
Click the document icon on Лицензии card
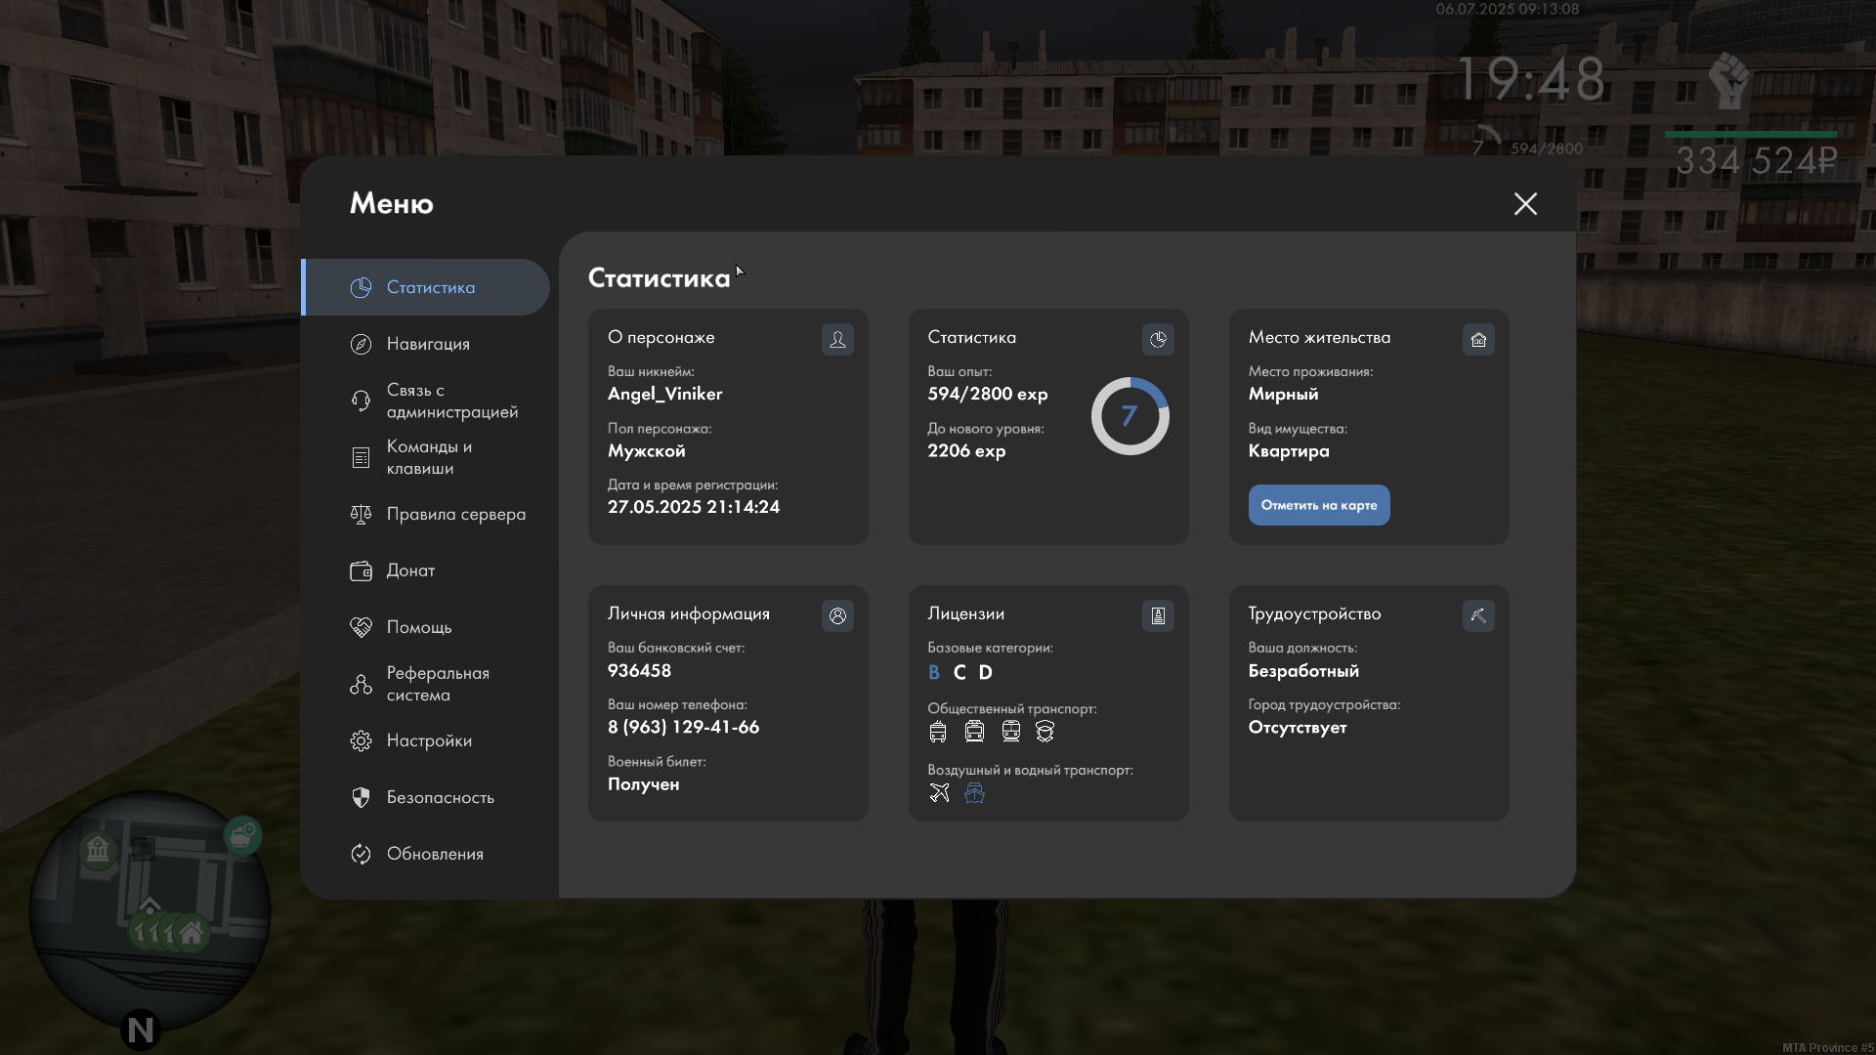(x=1158, y=615)
